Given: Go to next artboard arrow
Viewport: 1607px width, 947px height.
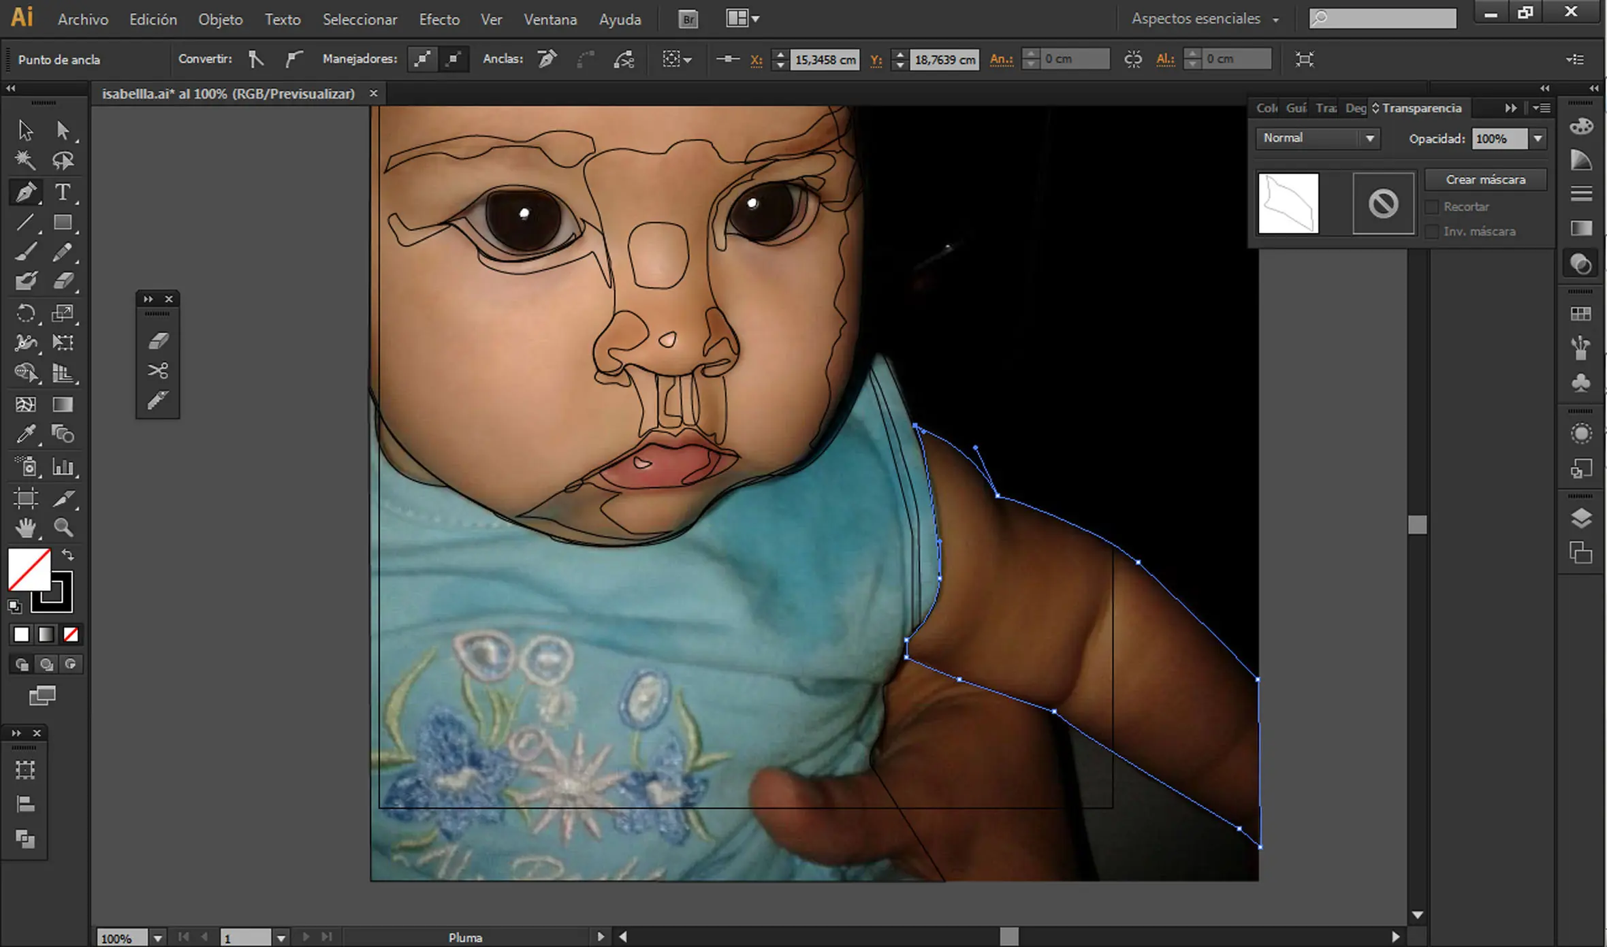Looking at the screenshot, I should 306,937.
